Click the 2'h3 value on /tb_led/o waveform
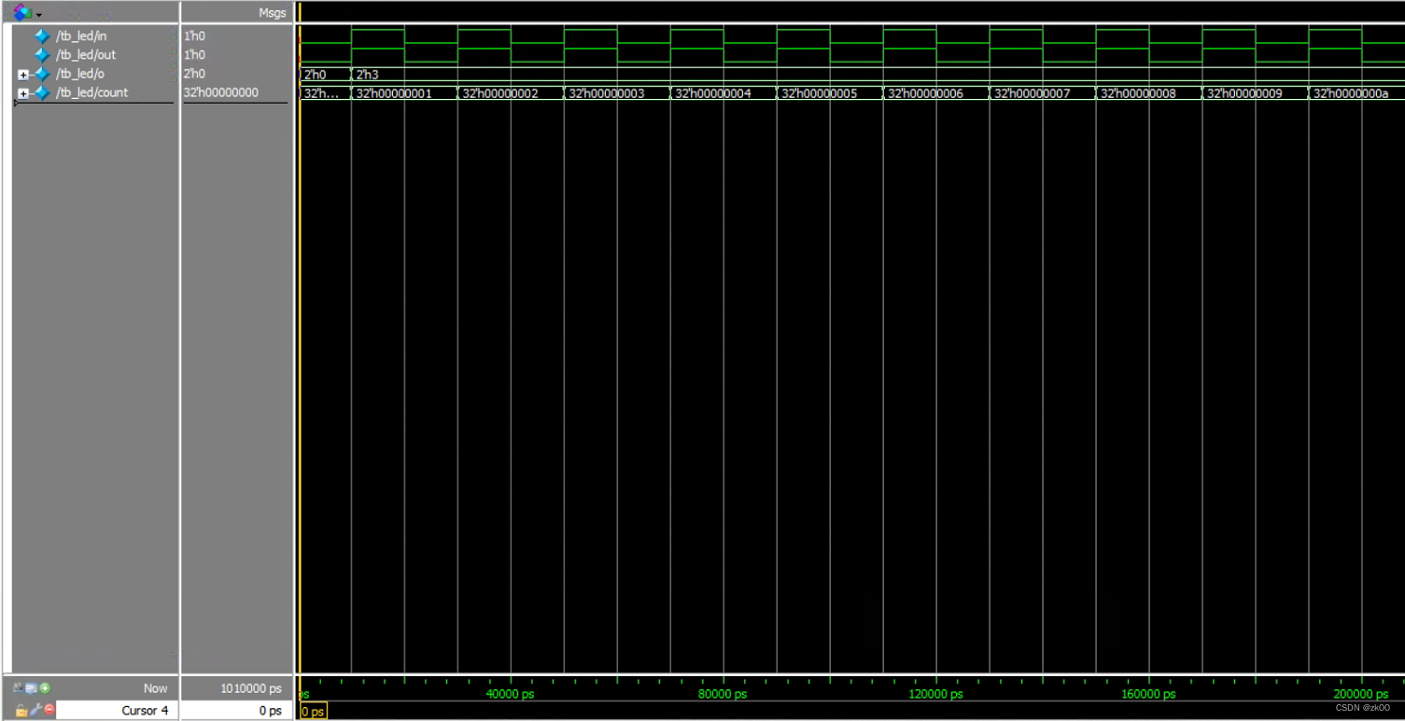1405x721 pixels. pos(367,74)
